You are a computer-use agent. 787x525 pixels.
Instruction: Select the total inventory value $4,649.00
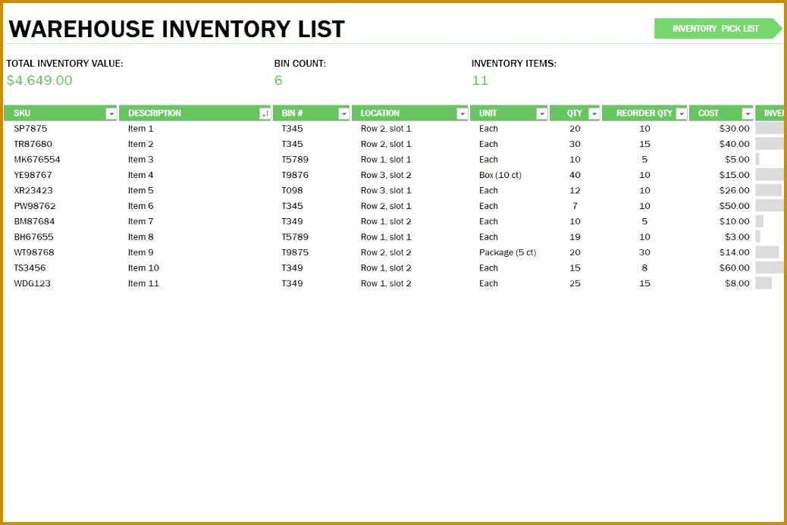click(x=39, y=80)
